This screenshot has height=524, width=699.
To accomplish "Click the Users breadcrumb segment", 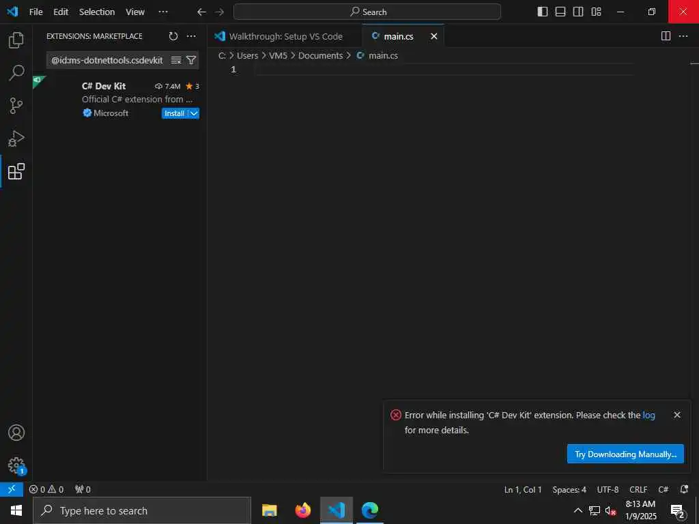I will click(x=247, y=56).
